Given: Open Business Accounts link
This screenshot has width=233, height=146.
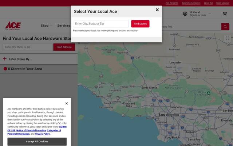Looking at the screenshot, I should tap(191, 3).
